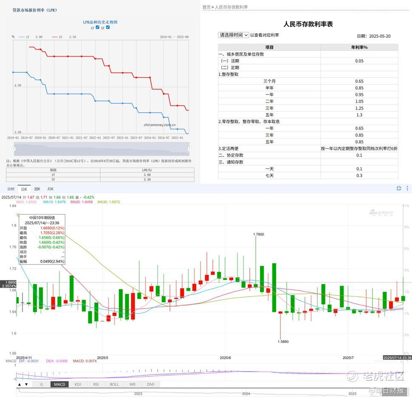The image size is (412, 400).
Task: Click the 日期：2025-05-20 label
Action: click(x=374, y=36)
